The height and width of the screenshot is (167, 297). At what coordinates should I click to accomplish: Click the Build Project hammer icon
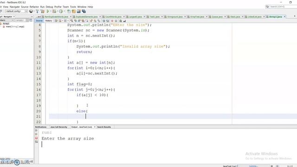pyautogui.click(x=37, y=11)
